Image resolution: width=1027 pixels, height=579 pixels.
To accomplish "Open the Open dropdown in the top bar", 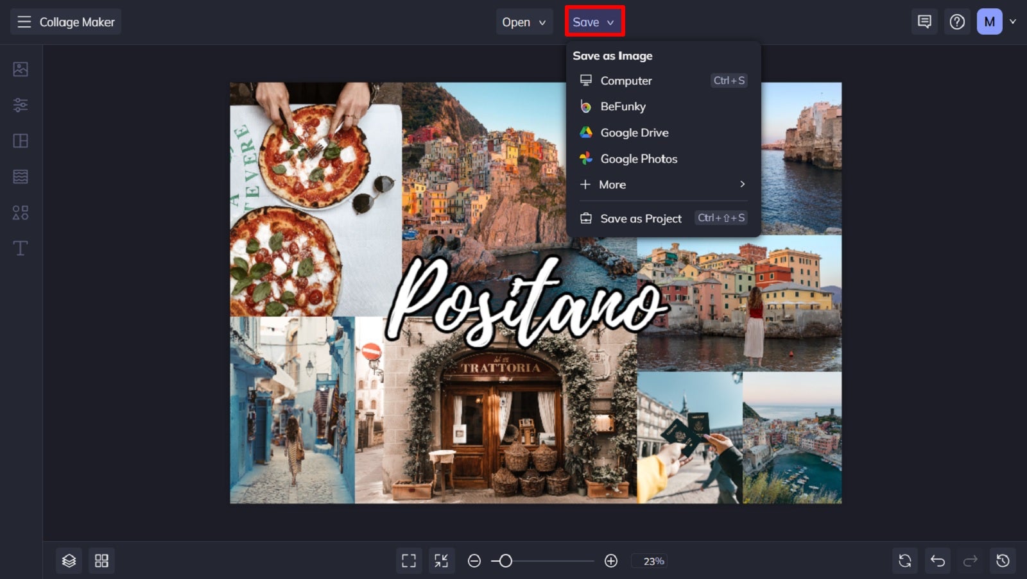I will click(x=524, y=21).
